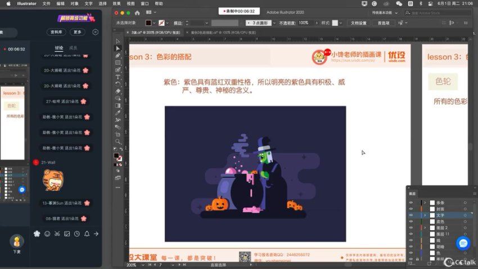Viewport: 478px width, 269px height.
Task: Hide the 文字 layer via eye icon
Action: coord(411,215)
